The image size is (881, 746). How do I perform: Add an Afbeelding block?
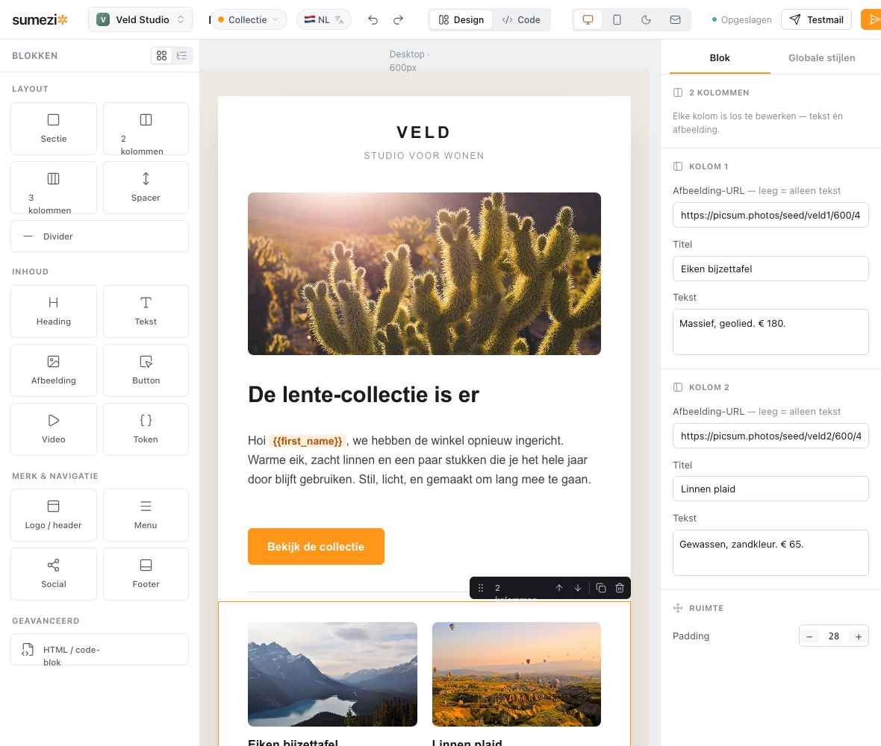coord(53,371)
